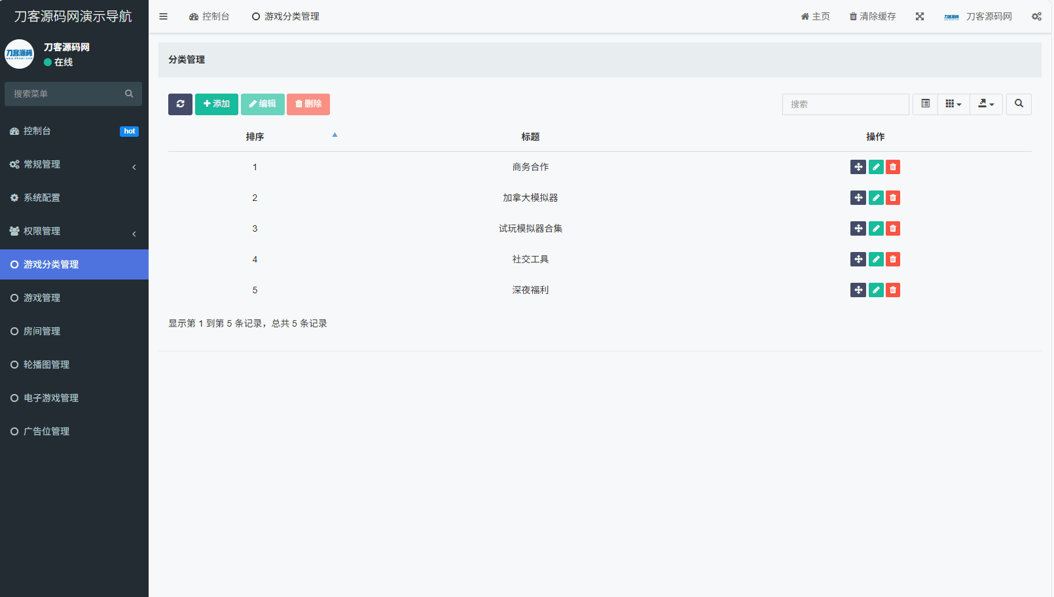The width and height of the screenshot is (1054, 597).
Task: Switch to the 控制台 tab
Action: [x=209, y=16]
